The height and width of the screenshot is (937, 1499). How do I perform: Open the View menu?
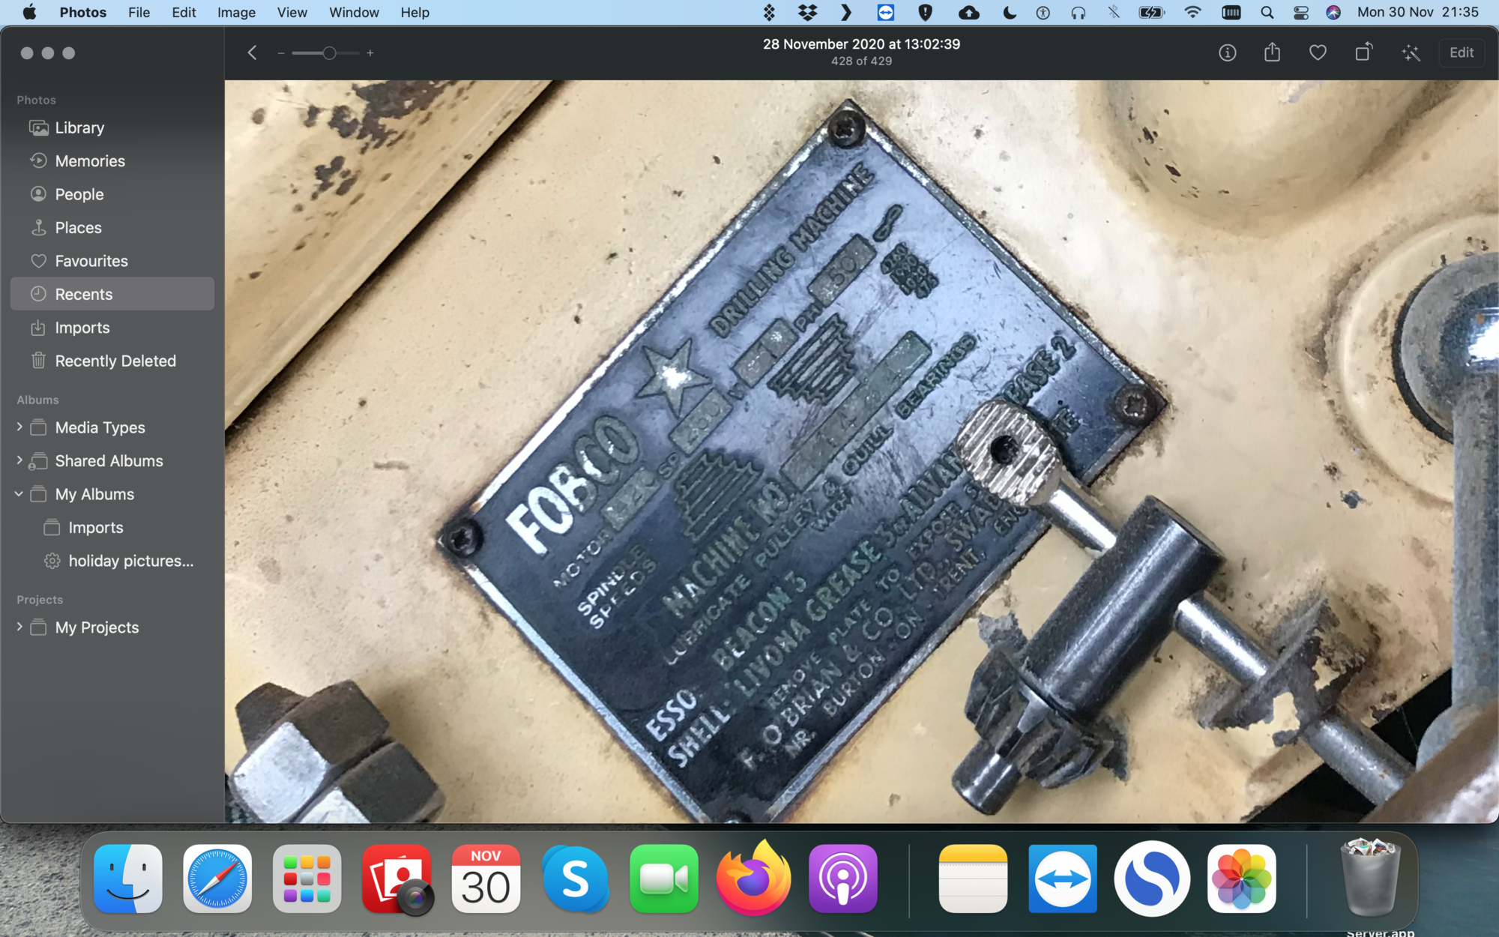pyautogui.click(x=292, y=12)
